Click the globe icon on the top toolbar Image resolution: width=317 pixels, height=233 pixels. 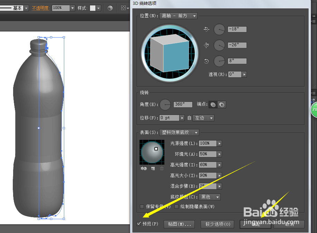(x=110, y=8)
